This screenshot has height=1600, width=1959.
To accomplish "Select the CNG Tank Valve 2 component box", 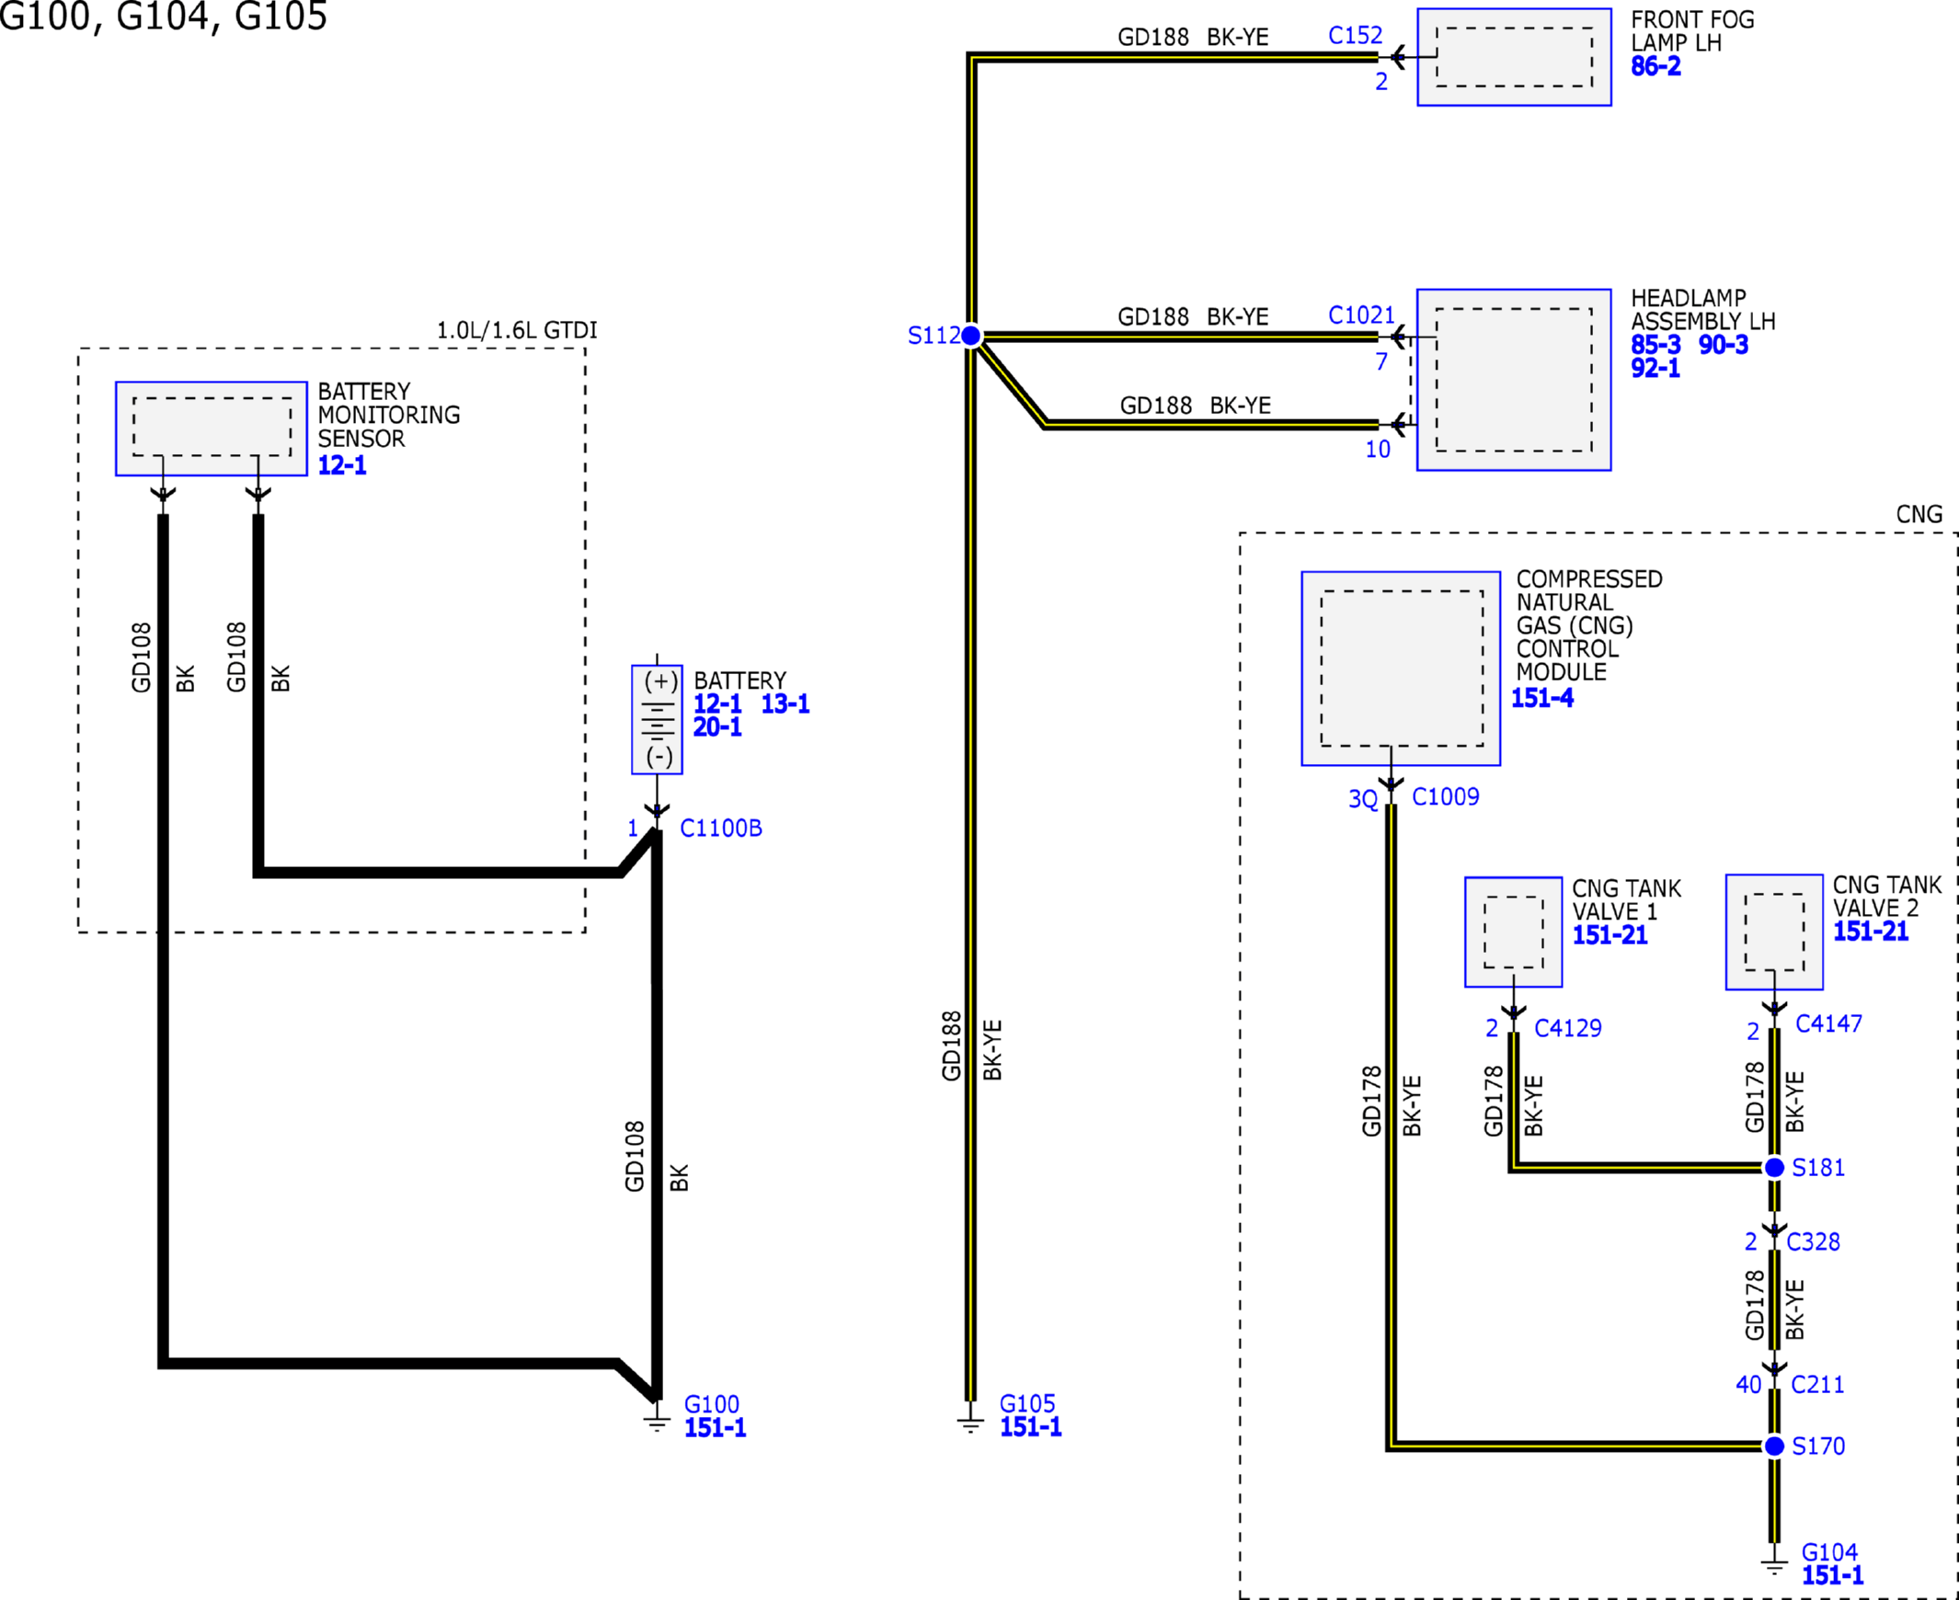I will (1774, 931).
